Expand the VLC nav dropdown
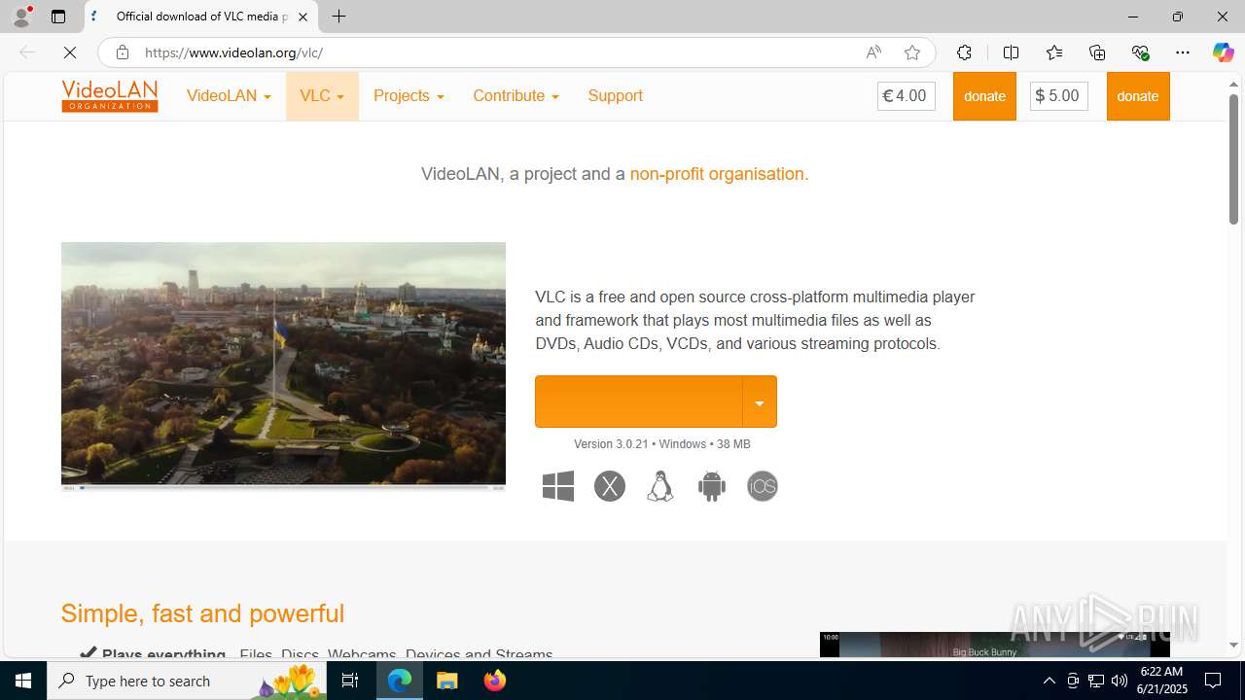The width and height of the screenshot is (1245, 700). pyautogui.click(x=322, y=96)
